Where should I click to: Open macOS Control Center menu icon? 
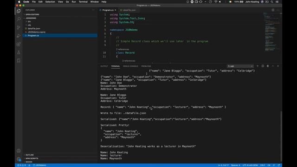277,2
